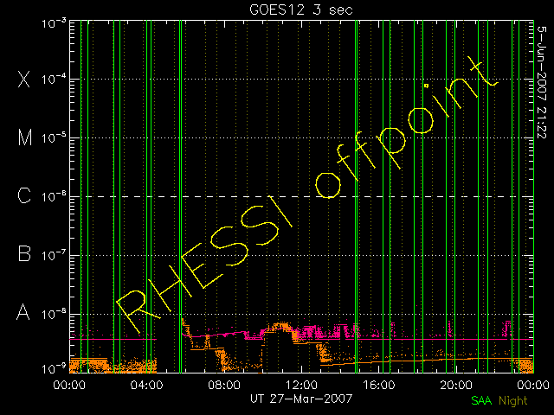This screenshot has width=554, height=415.
Task: Click the 08:00 time axis label
Action: tap(224, 385)
